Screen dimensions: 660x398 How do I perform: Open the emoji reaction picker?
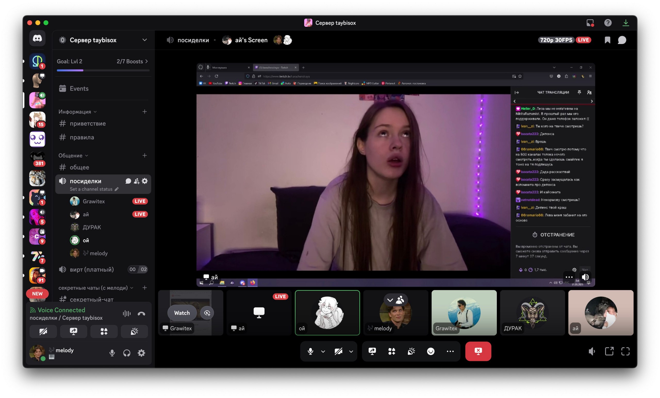click(431, 351)
